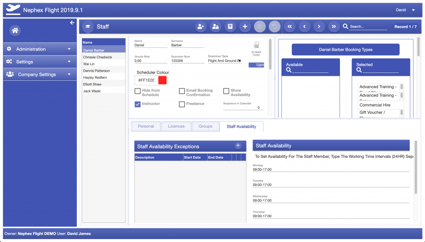Tick the Show Availability checkbox
The width and height of the screenshot is (425, 242).
226,91
